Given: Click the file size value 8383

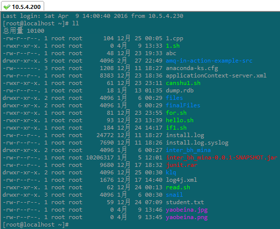Looking at the screenshot, I should point(107,76).
